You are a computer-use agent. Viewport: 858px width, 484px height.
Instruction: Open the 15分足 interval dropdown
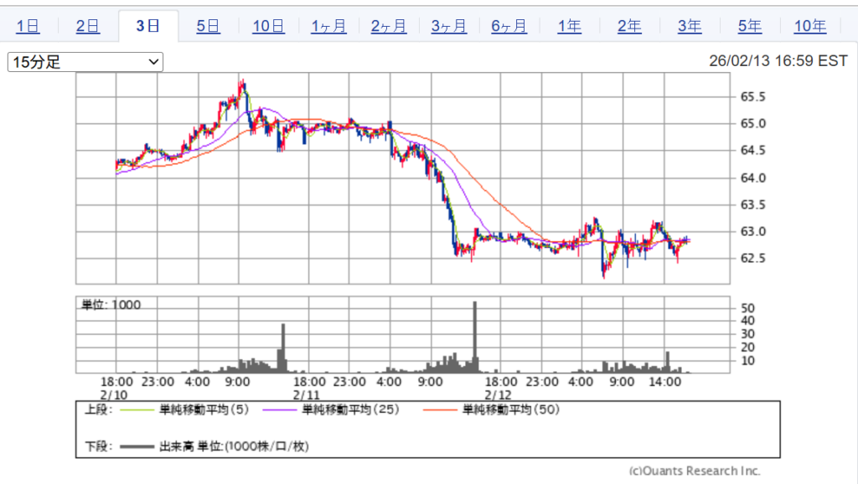point(85,62)
